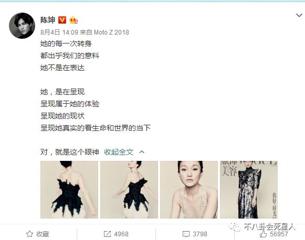Click the comment speech bubble icon
The image size is (305, 240).
(x=186, y=234)
